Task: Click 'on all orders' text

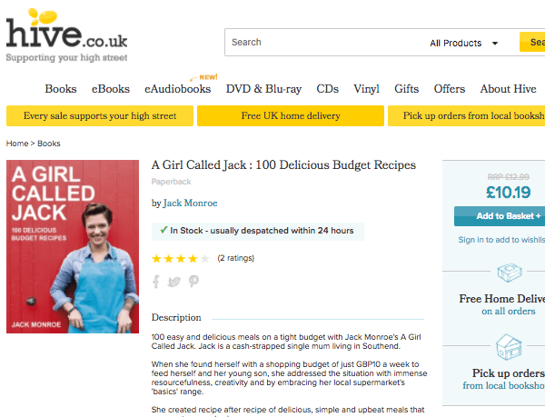Action: pos(508,312)
